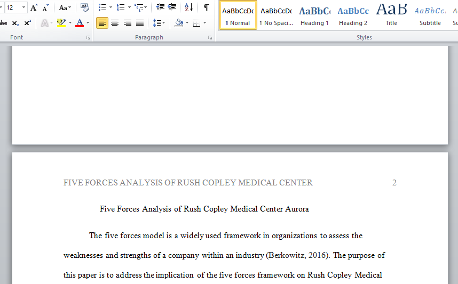Toggle subscript formatting

[x=15, y=23]
